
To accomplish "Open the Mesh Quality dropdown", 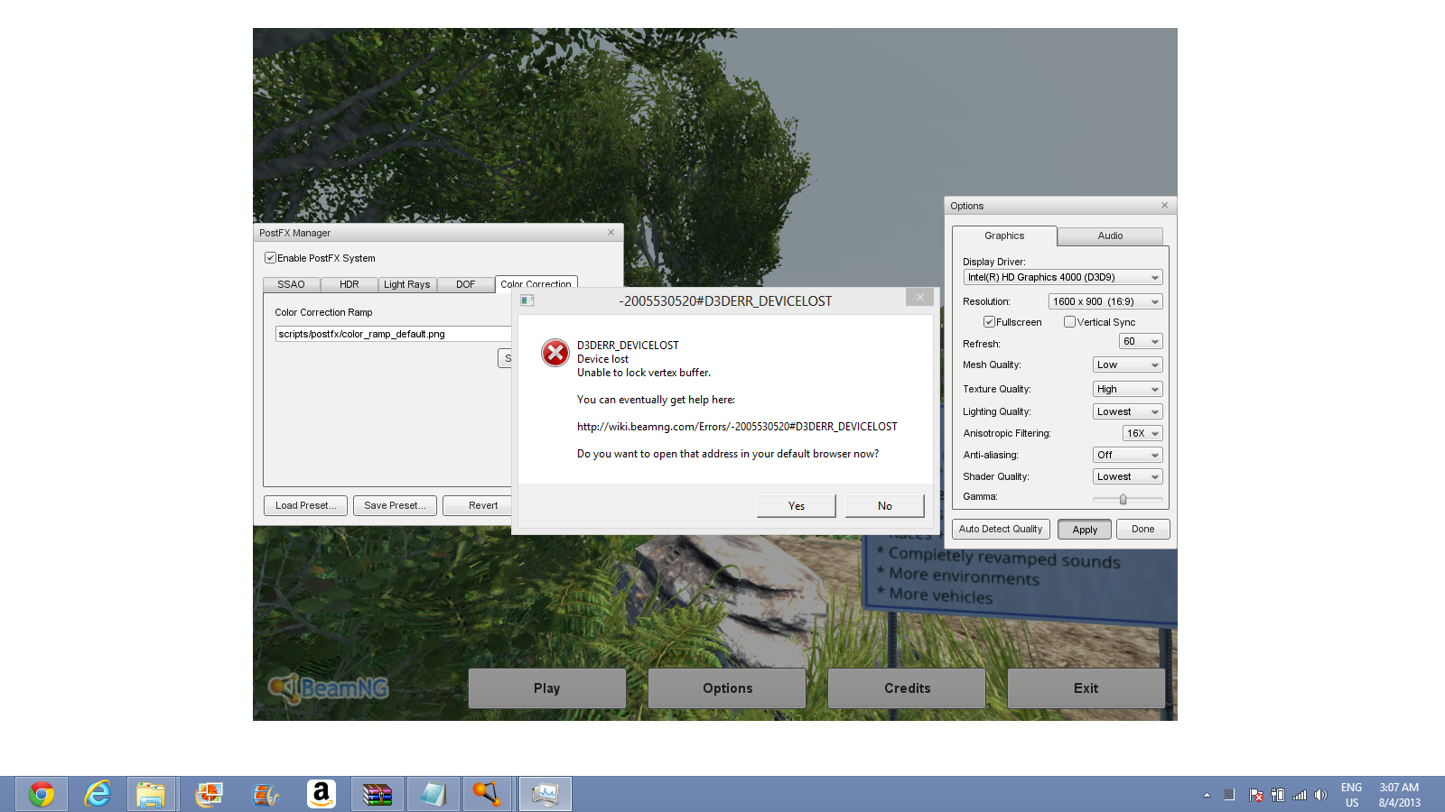I will (x=1127, y=364).
